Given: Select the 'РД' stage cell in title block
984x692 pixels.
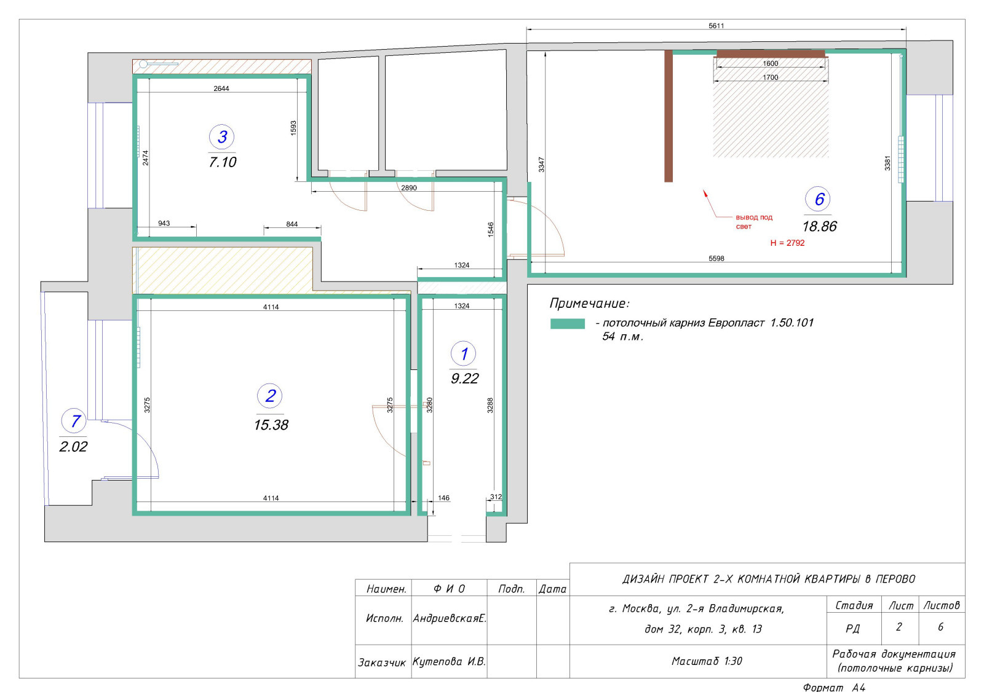Looking at the screenshot, I should (x=852, y=628).
